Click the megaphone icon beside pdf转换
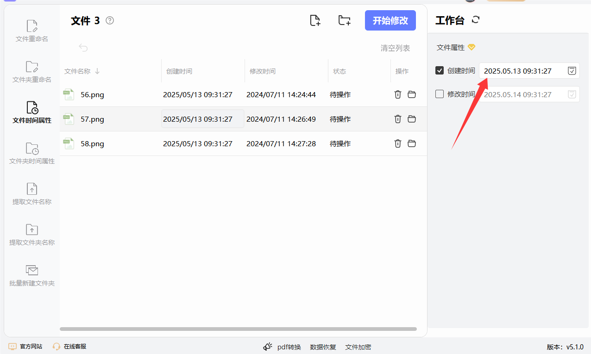Screen dimensions: 591x354 (268, 347)
